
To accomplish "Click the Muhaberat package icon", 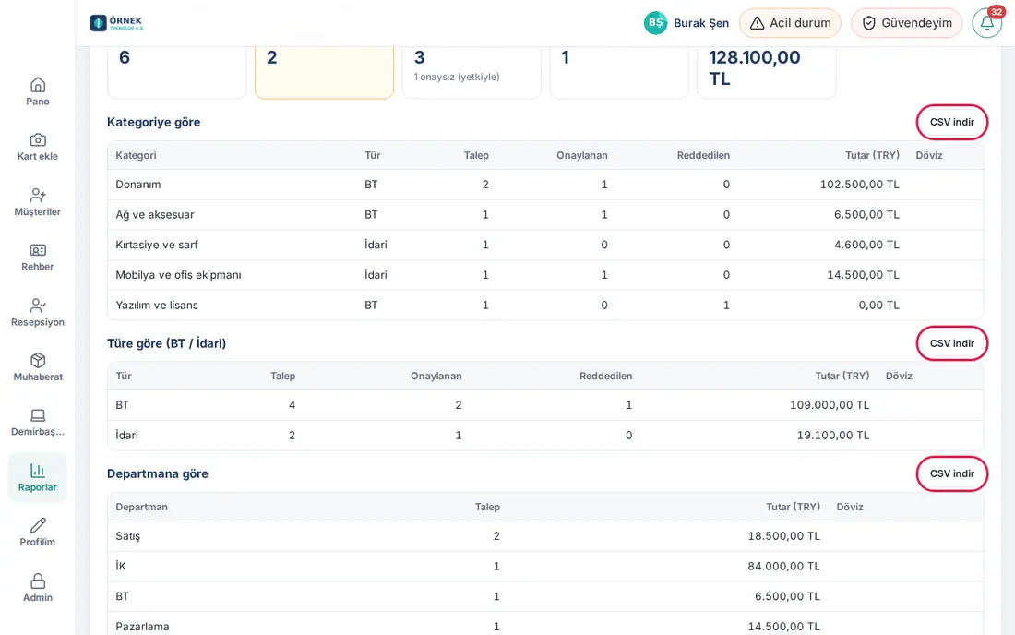I will pos(38,360).
